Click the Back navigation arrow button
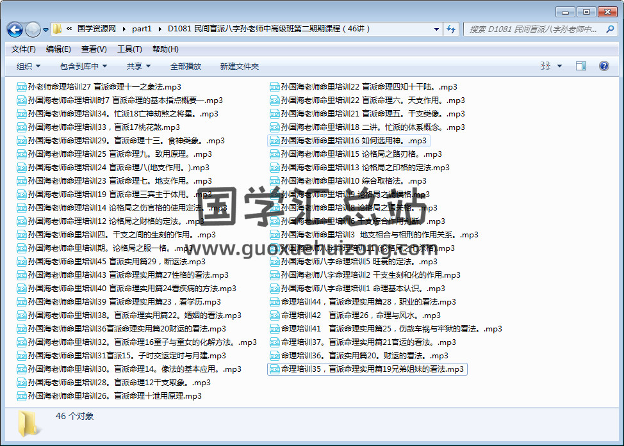This screenshot has width=624, height=446. pyautogui.click(x=15, y=29)
